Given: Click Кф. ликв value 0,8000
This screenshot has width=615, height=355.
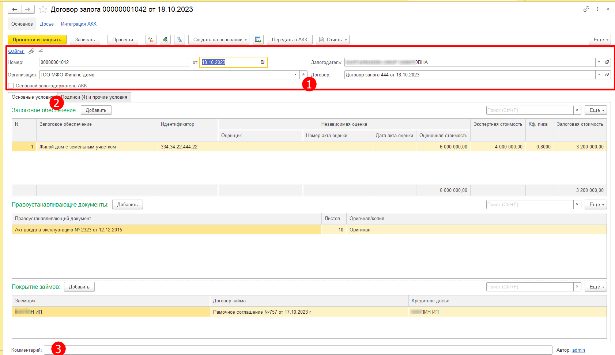Looking at the screenshot, I should tap(540, 147).
